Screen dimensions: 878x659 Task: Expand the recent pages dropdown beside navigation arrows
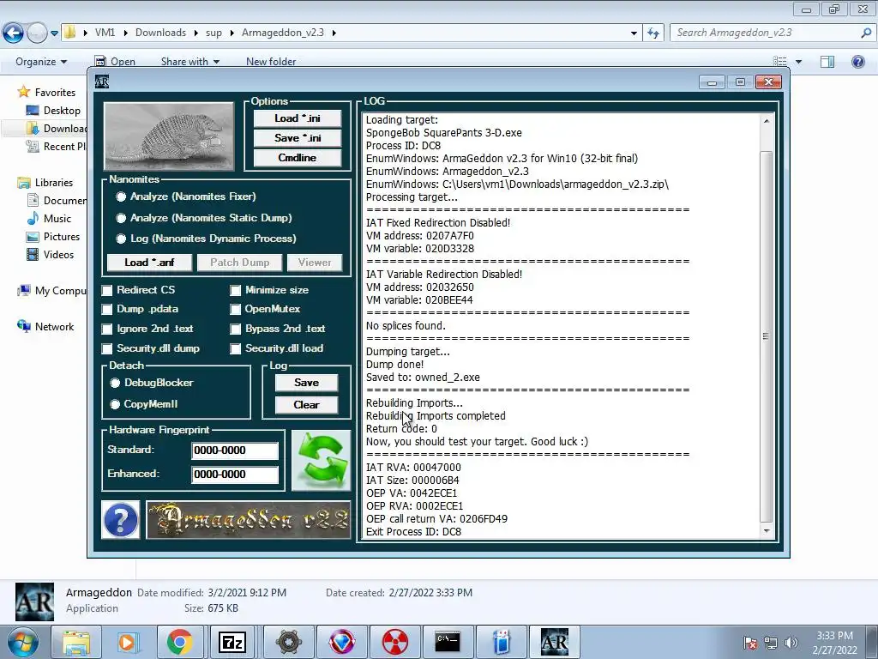(x=54, y=33)
